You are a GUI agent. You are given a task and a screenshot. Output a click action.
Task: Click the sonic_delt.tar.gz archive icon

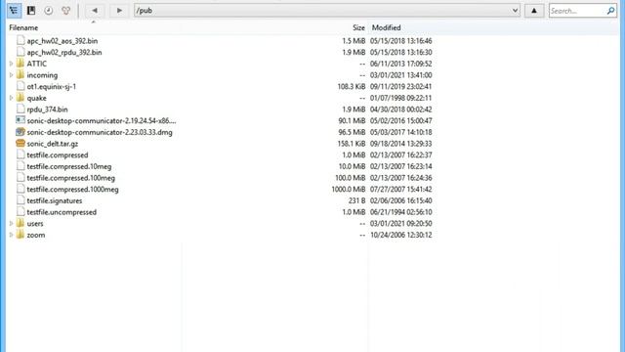point(21,143)
